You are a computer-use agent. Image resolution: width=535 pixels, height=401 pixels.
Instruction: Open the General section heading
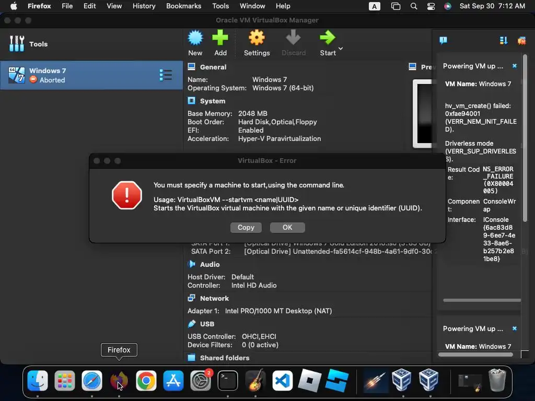213,67
